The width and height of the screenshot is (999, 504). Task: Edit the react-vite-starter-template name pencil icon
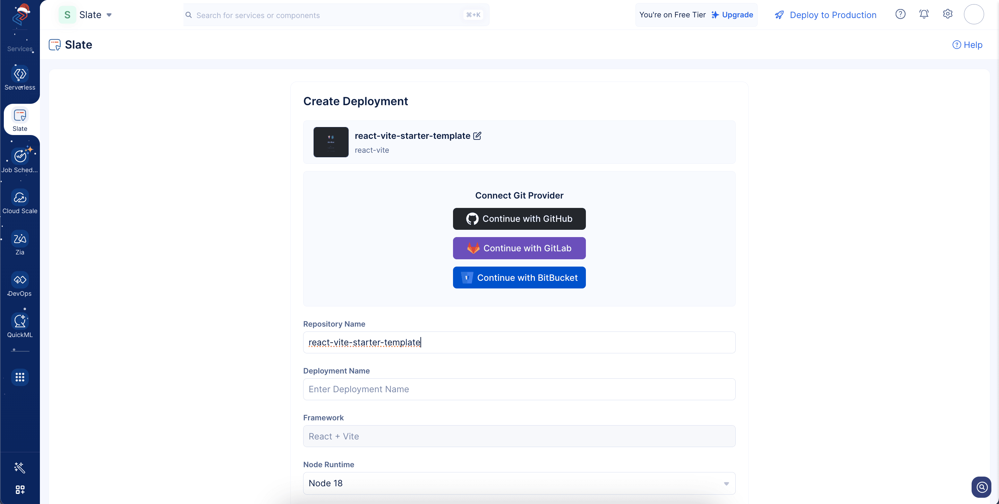477,136
